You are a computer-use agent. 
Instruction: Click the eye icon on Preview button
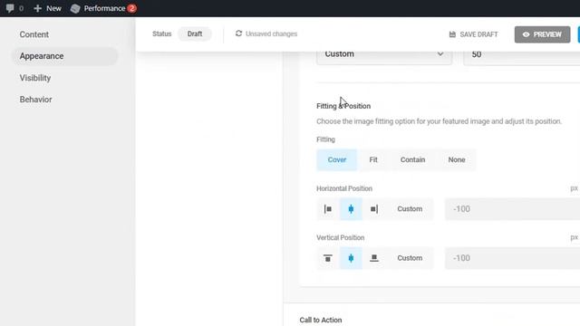pyautogui.click(x=526, y=34)
